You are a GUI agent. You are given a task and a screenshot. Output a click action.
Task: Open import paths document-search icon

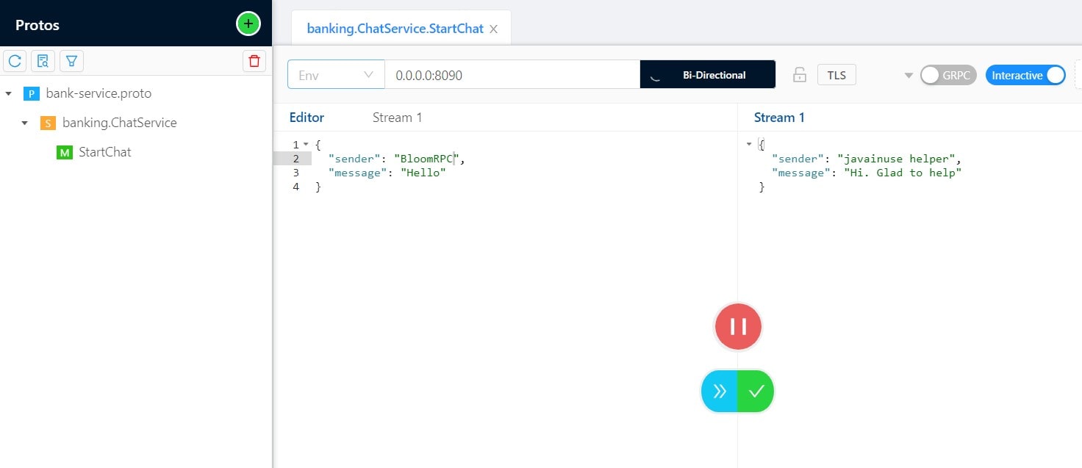tap(43, 61)
